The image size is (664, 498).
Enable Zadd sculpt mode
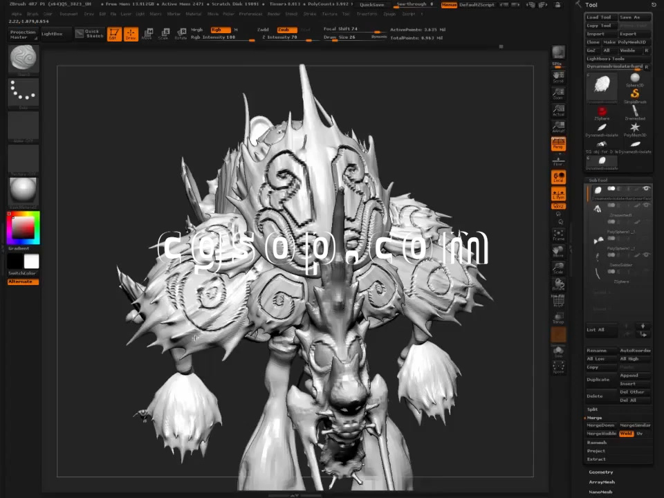coord(263,30)
